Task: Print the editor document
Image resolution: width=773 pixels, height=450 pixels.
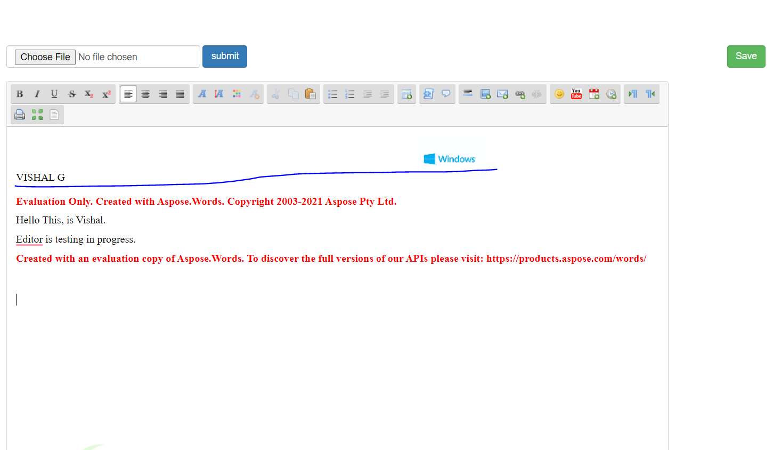Action: [20, 115]
